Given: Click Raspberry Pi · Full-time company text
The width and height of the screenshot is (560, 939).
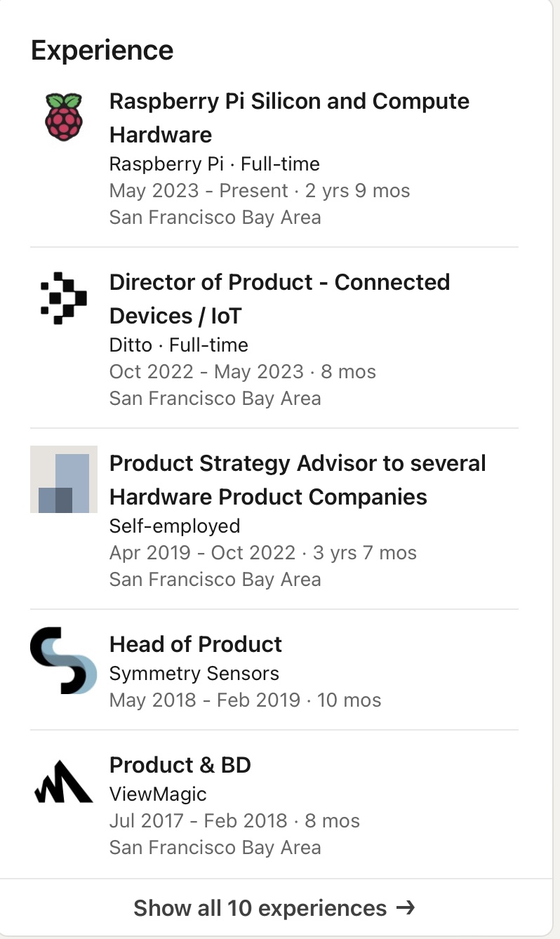Looking at the screenshot, I should click(x=214, y=164).
